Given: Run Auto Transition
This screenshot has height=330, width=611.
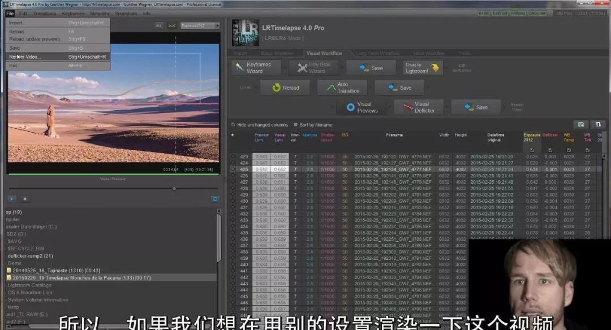Looking at the screenshot, I should pyautogui.click(x=342, y=88).
